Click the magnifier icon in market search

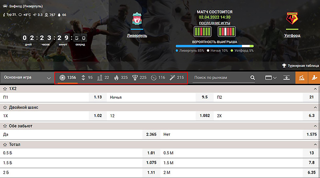(x=252, y=78)
